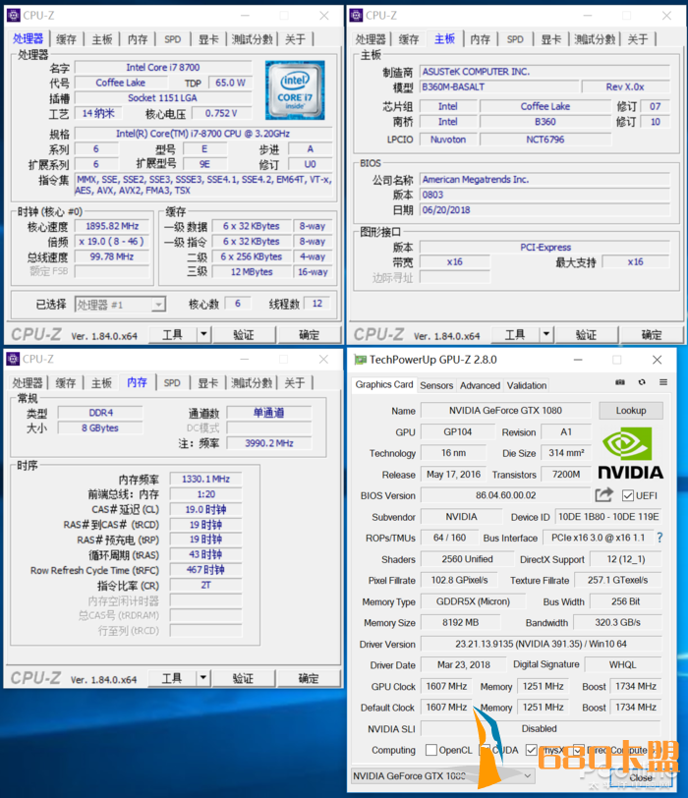Image resolution: width=688 pixels, height=798 pixels.
Task: Click app icon of CPU-Z memory window
Action: [13, 359]
